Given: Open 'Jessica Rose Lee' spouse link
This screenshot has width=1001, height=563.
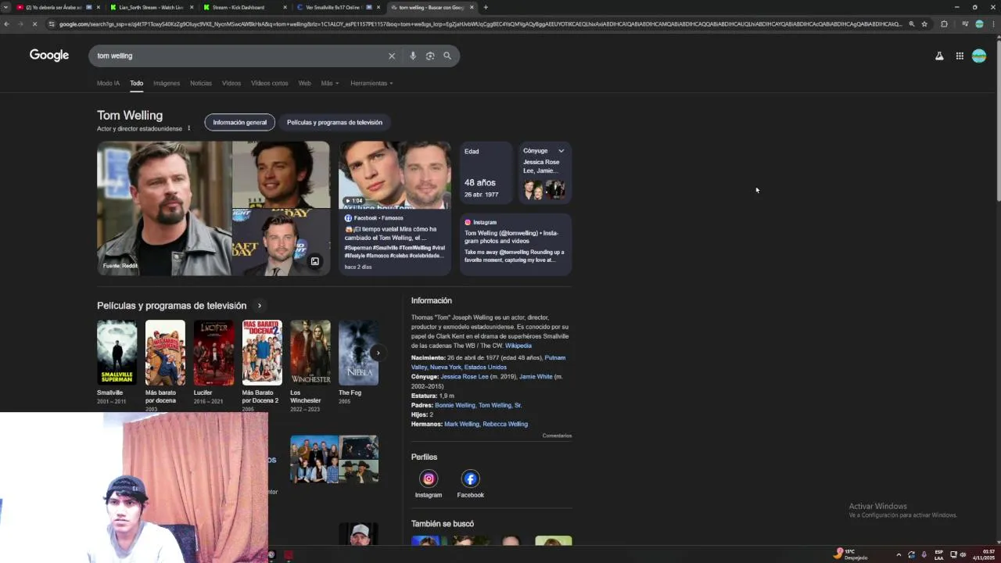Looking at the screenshot, I should [x=465, y=376].
